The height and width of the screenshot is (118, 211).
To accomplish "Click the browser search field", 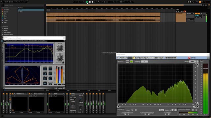I will click(24, 5).
